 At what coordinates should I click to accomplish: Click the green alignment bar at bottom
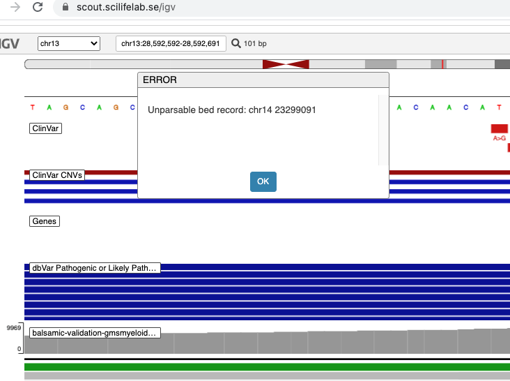267,367
